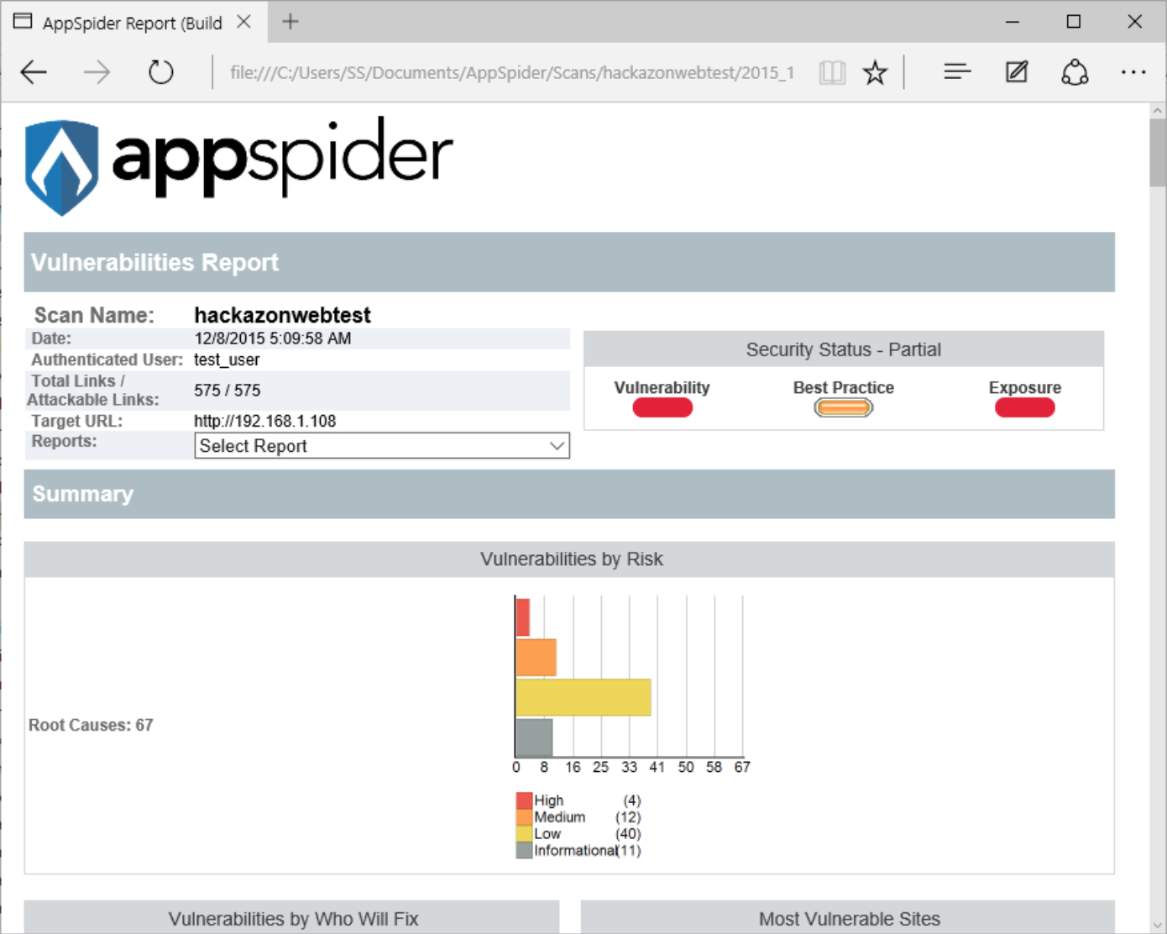Click the browser Forward arrow
Image resolution: width=1167 pixels, height=934 pixels.
click(x=97, y=72)
